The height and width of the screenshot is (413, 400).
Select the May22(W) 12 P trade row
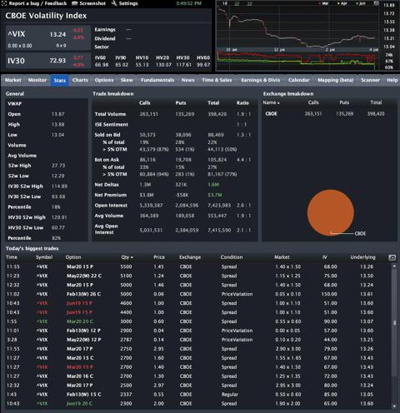tap(197, 340)
